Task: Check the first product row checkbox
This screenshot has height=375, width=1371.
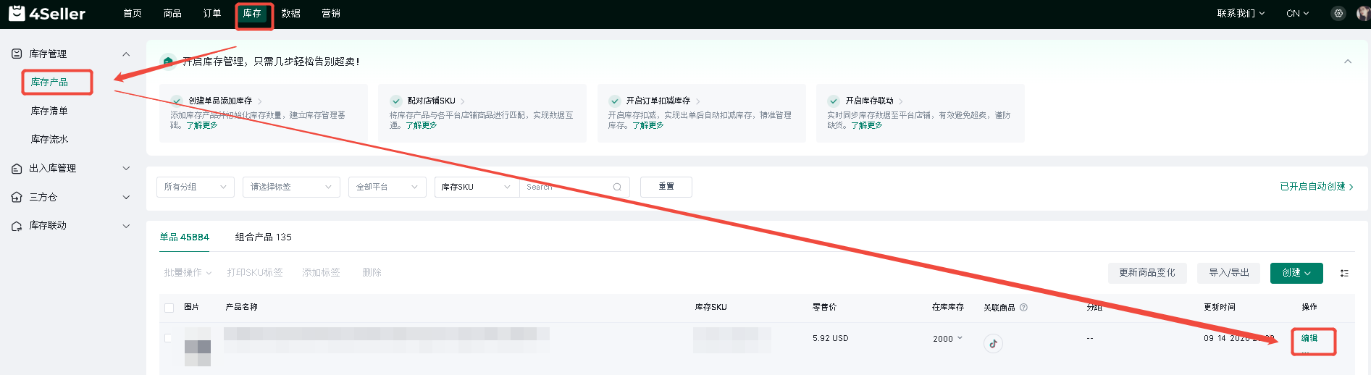Action: 168,338
